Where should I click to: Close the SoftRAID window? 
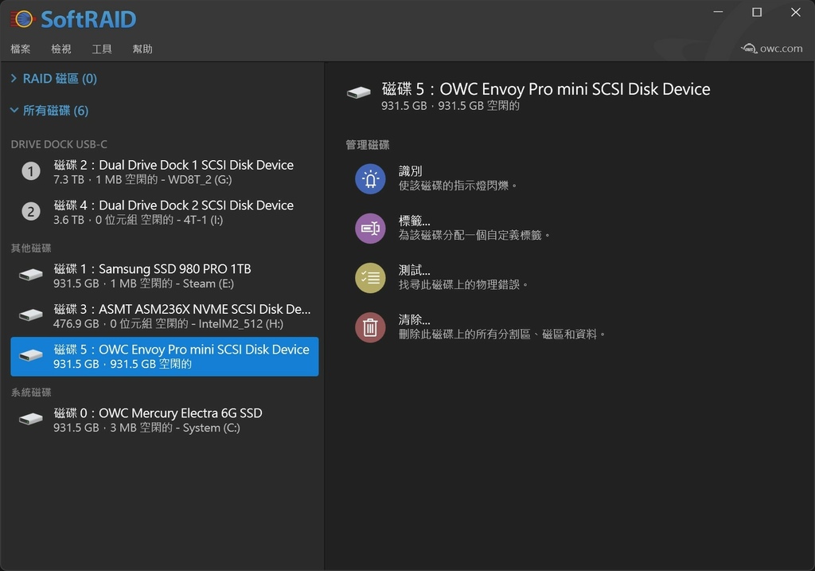click(796, 11)
